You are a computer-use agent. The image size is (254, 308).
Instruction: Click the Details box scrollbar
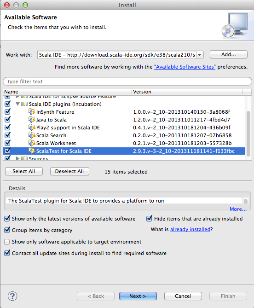[246, 201]
